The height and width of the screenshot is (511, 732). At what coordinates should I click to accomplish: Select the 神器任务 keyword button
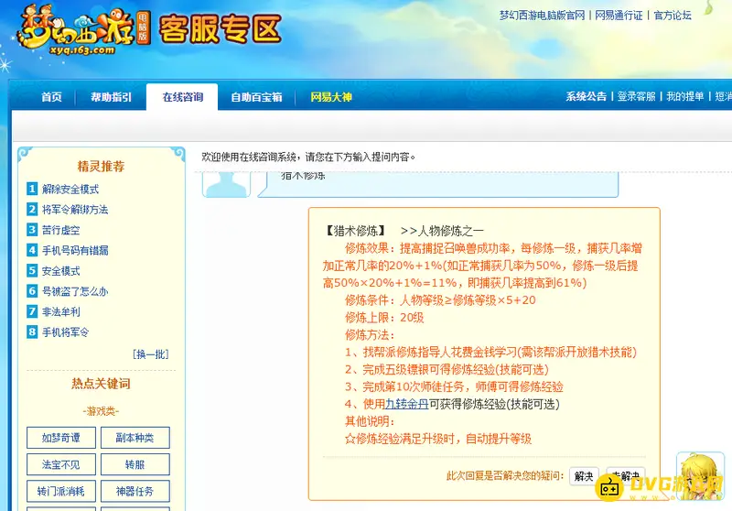[x=135, y=491]
